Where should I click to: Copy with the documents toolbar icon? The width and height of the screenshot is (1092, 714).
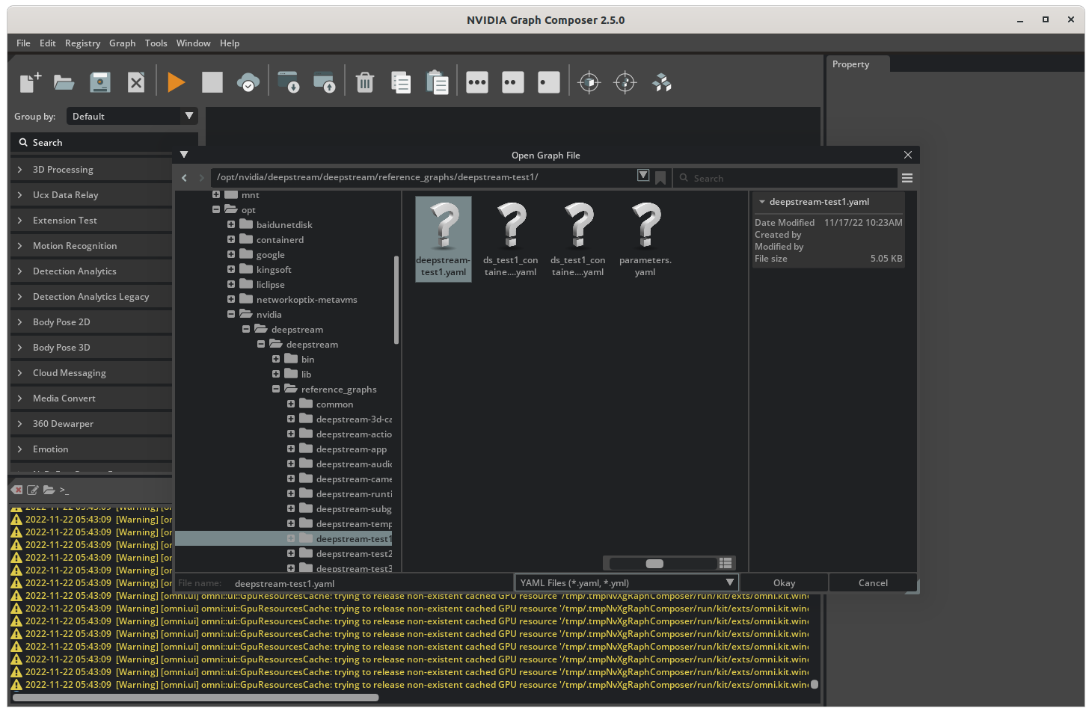pyautogui.click(x=401, y=82)
